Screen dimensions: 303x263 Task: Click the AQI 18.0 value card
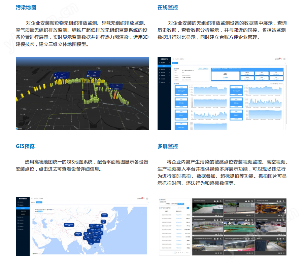coord(225,75)
